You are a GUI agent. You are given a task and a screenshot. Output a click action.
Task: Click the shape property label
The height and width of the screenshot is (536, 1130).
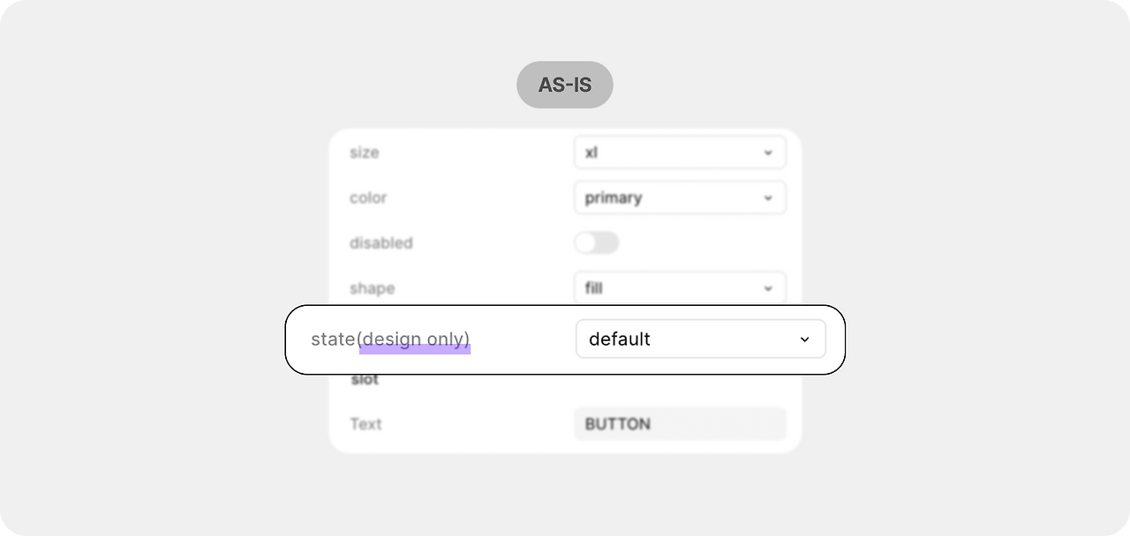[x=372, y=288]
